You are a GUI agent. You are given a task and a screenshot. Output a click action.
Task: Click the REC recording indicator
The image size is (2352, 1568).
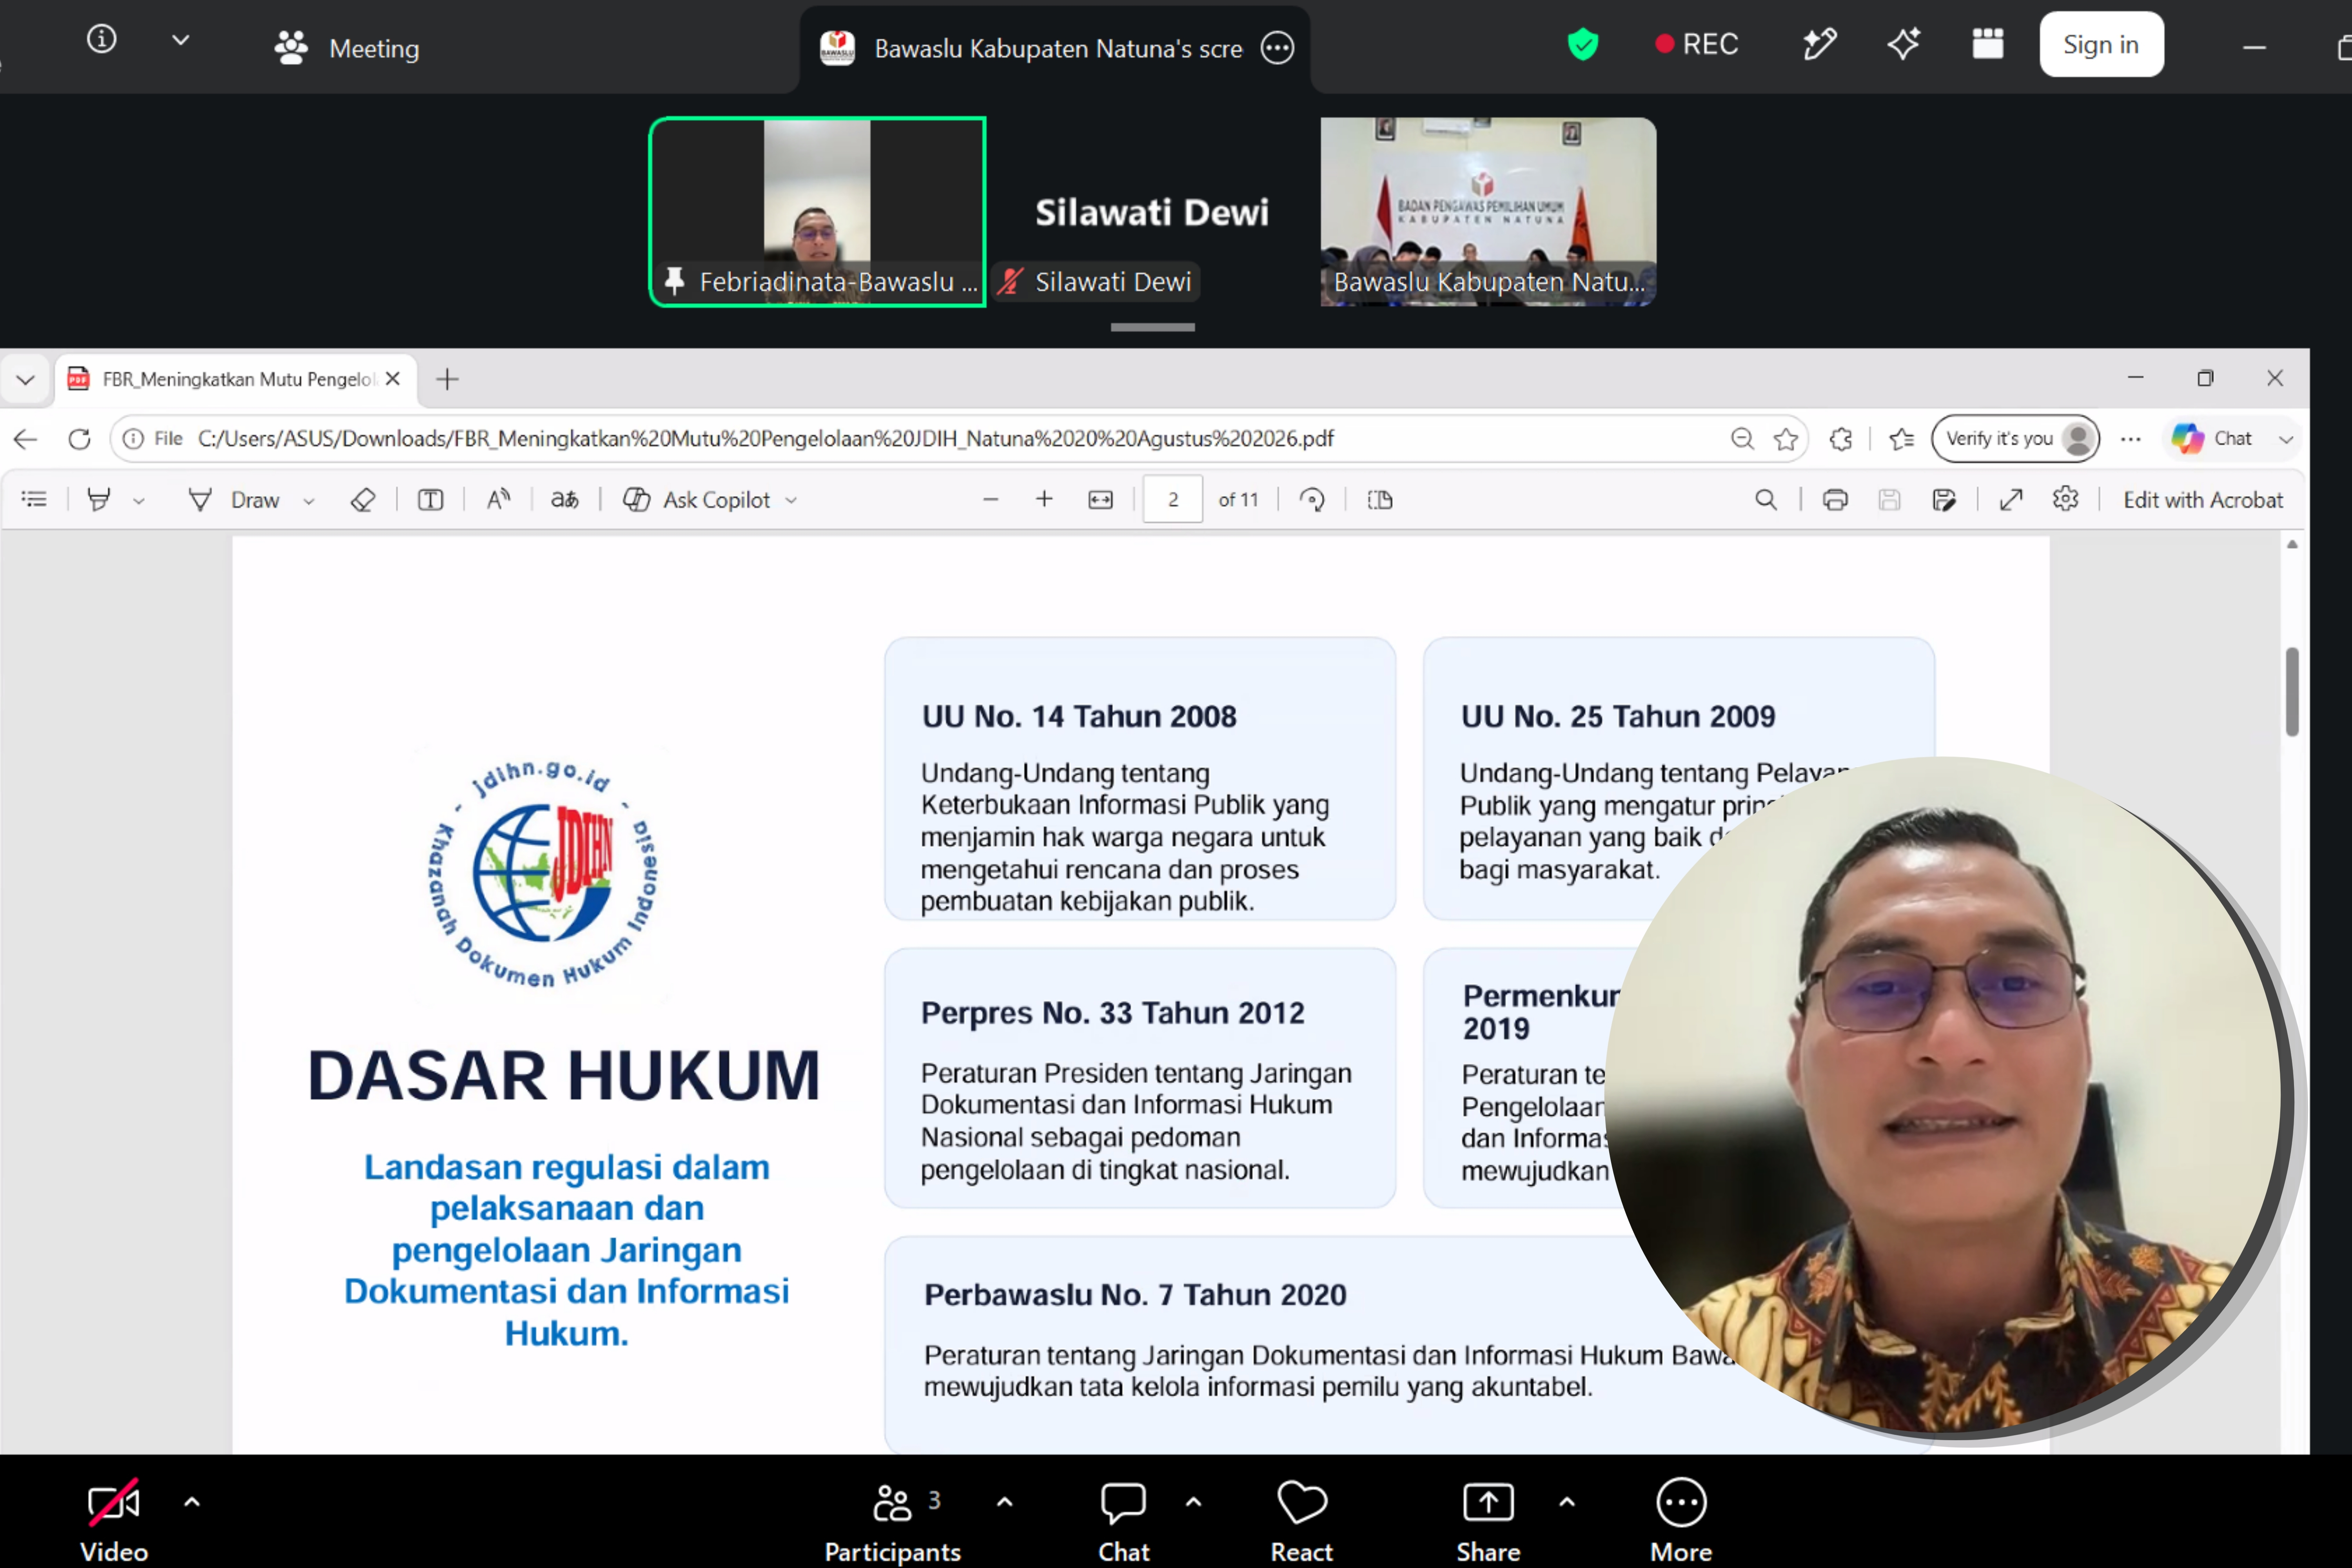[1697, 44]
